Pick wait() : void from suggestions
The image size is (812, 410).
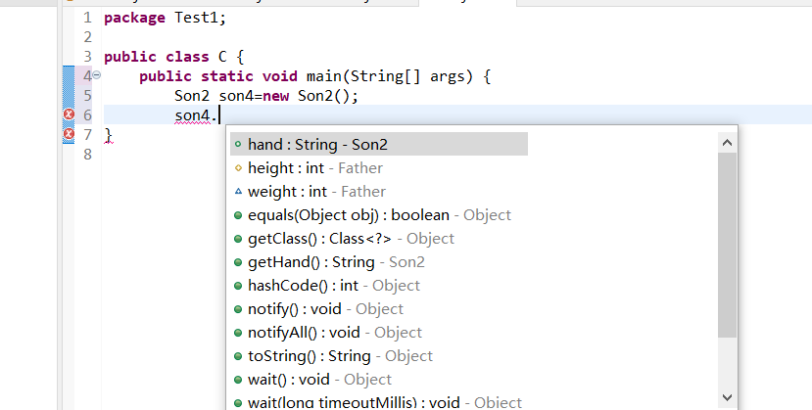(319, 380)
